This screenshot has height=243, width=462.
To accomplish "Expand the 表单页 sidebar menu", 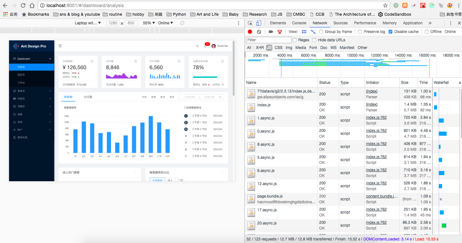I will click(31, 91).
